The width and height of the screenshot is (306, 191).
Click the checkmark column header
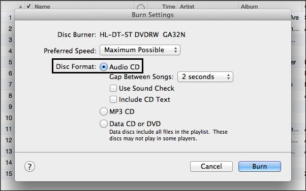point(28,6)
